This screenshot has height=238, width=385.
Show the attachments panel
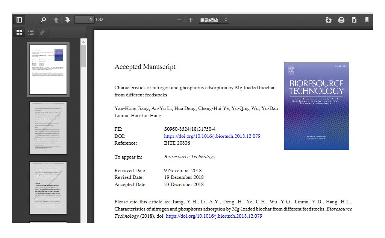point(42,32)
